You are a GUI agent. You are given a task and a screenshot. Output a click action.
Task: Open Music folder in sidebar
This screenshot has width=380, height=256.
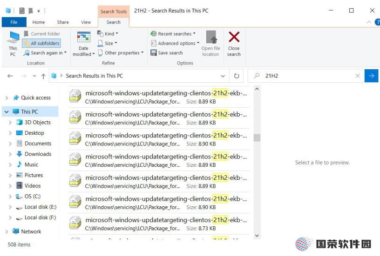point(31,164)
